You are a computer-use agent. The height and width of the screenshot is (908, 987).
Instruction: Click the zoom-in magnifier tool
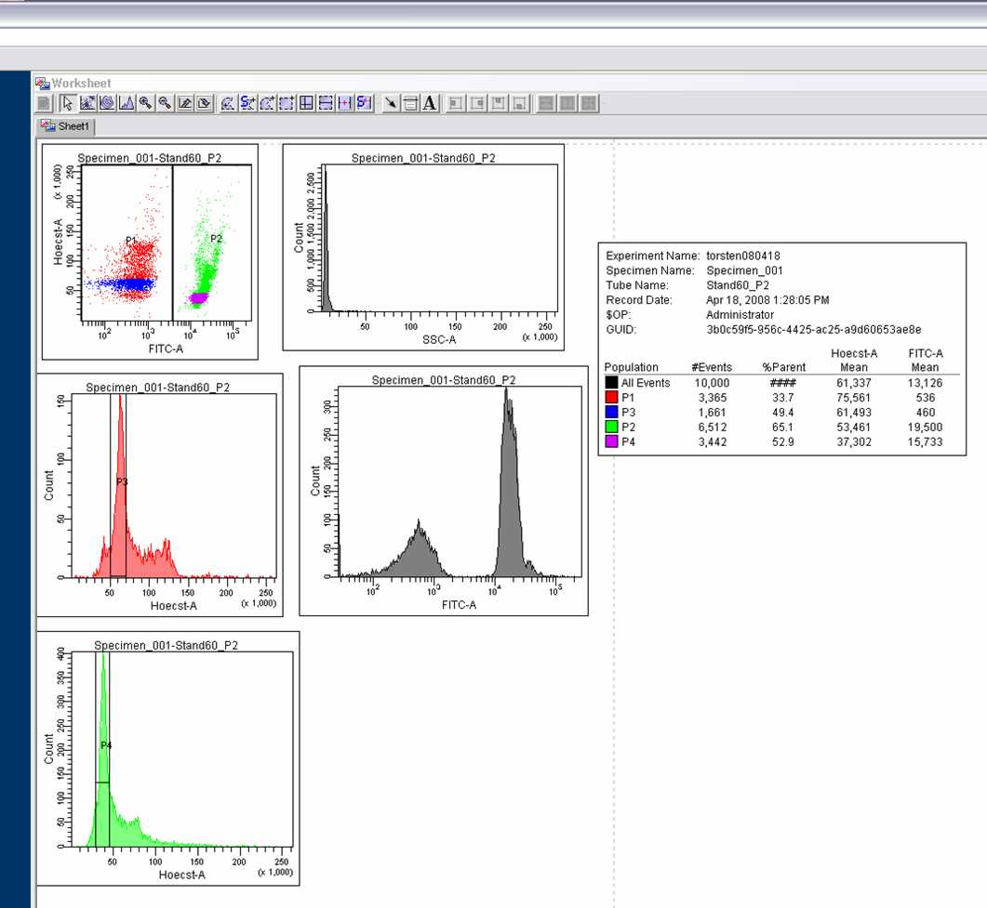146,103
